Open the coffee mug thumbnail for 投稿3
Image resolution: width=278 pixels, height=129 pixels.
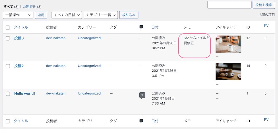[228, 44]
